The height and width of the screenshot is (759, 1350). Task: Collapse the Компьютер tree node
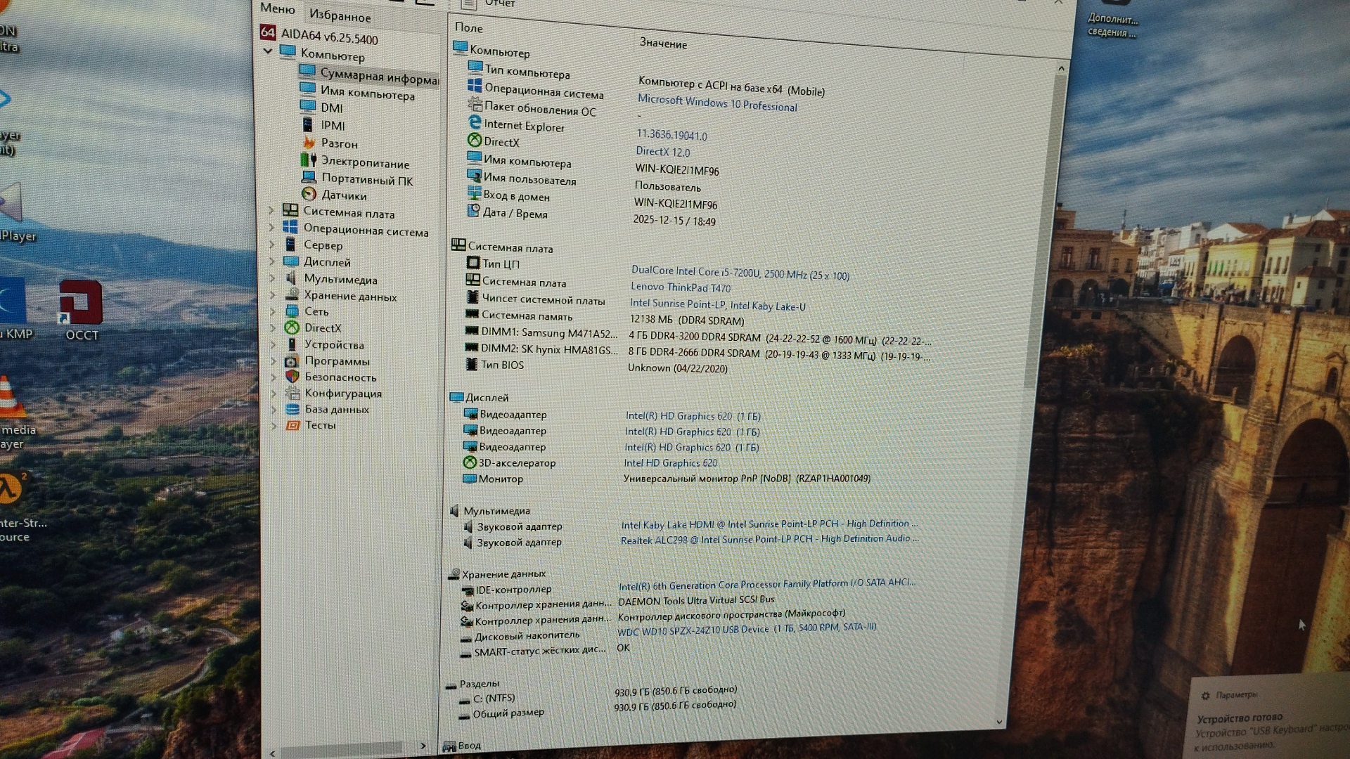[x=268, y=51]
